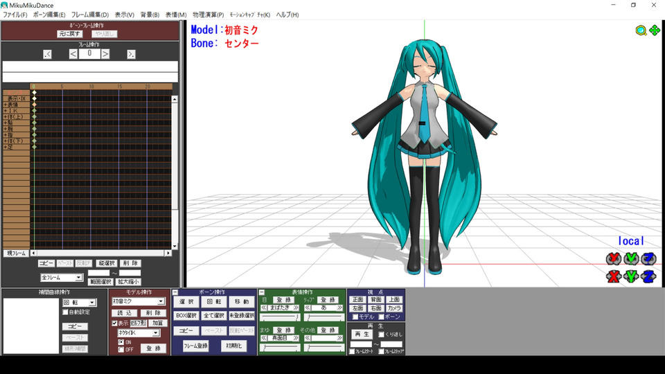Jump to previous keyframe with .< button

(47, 54)
